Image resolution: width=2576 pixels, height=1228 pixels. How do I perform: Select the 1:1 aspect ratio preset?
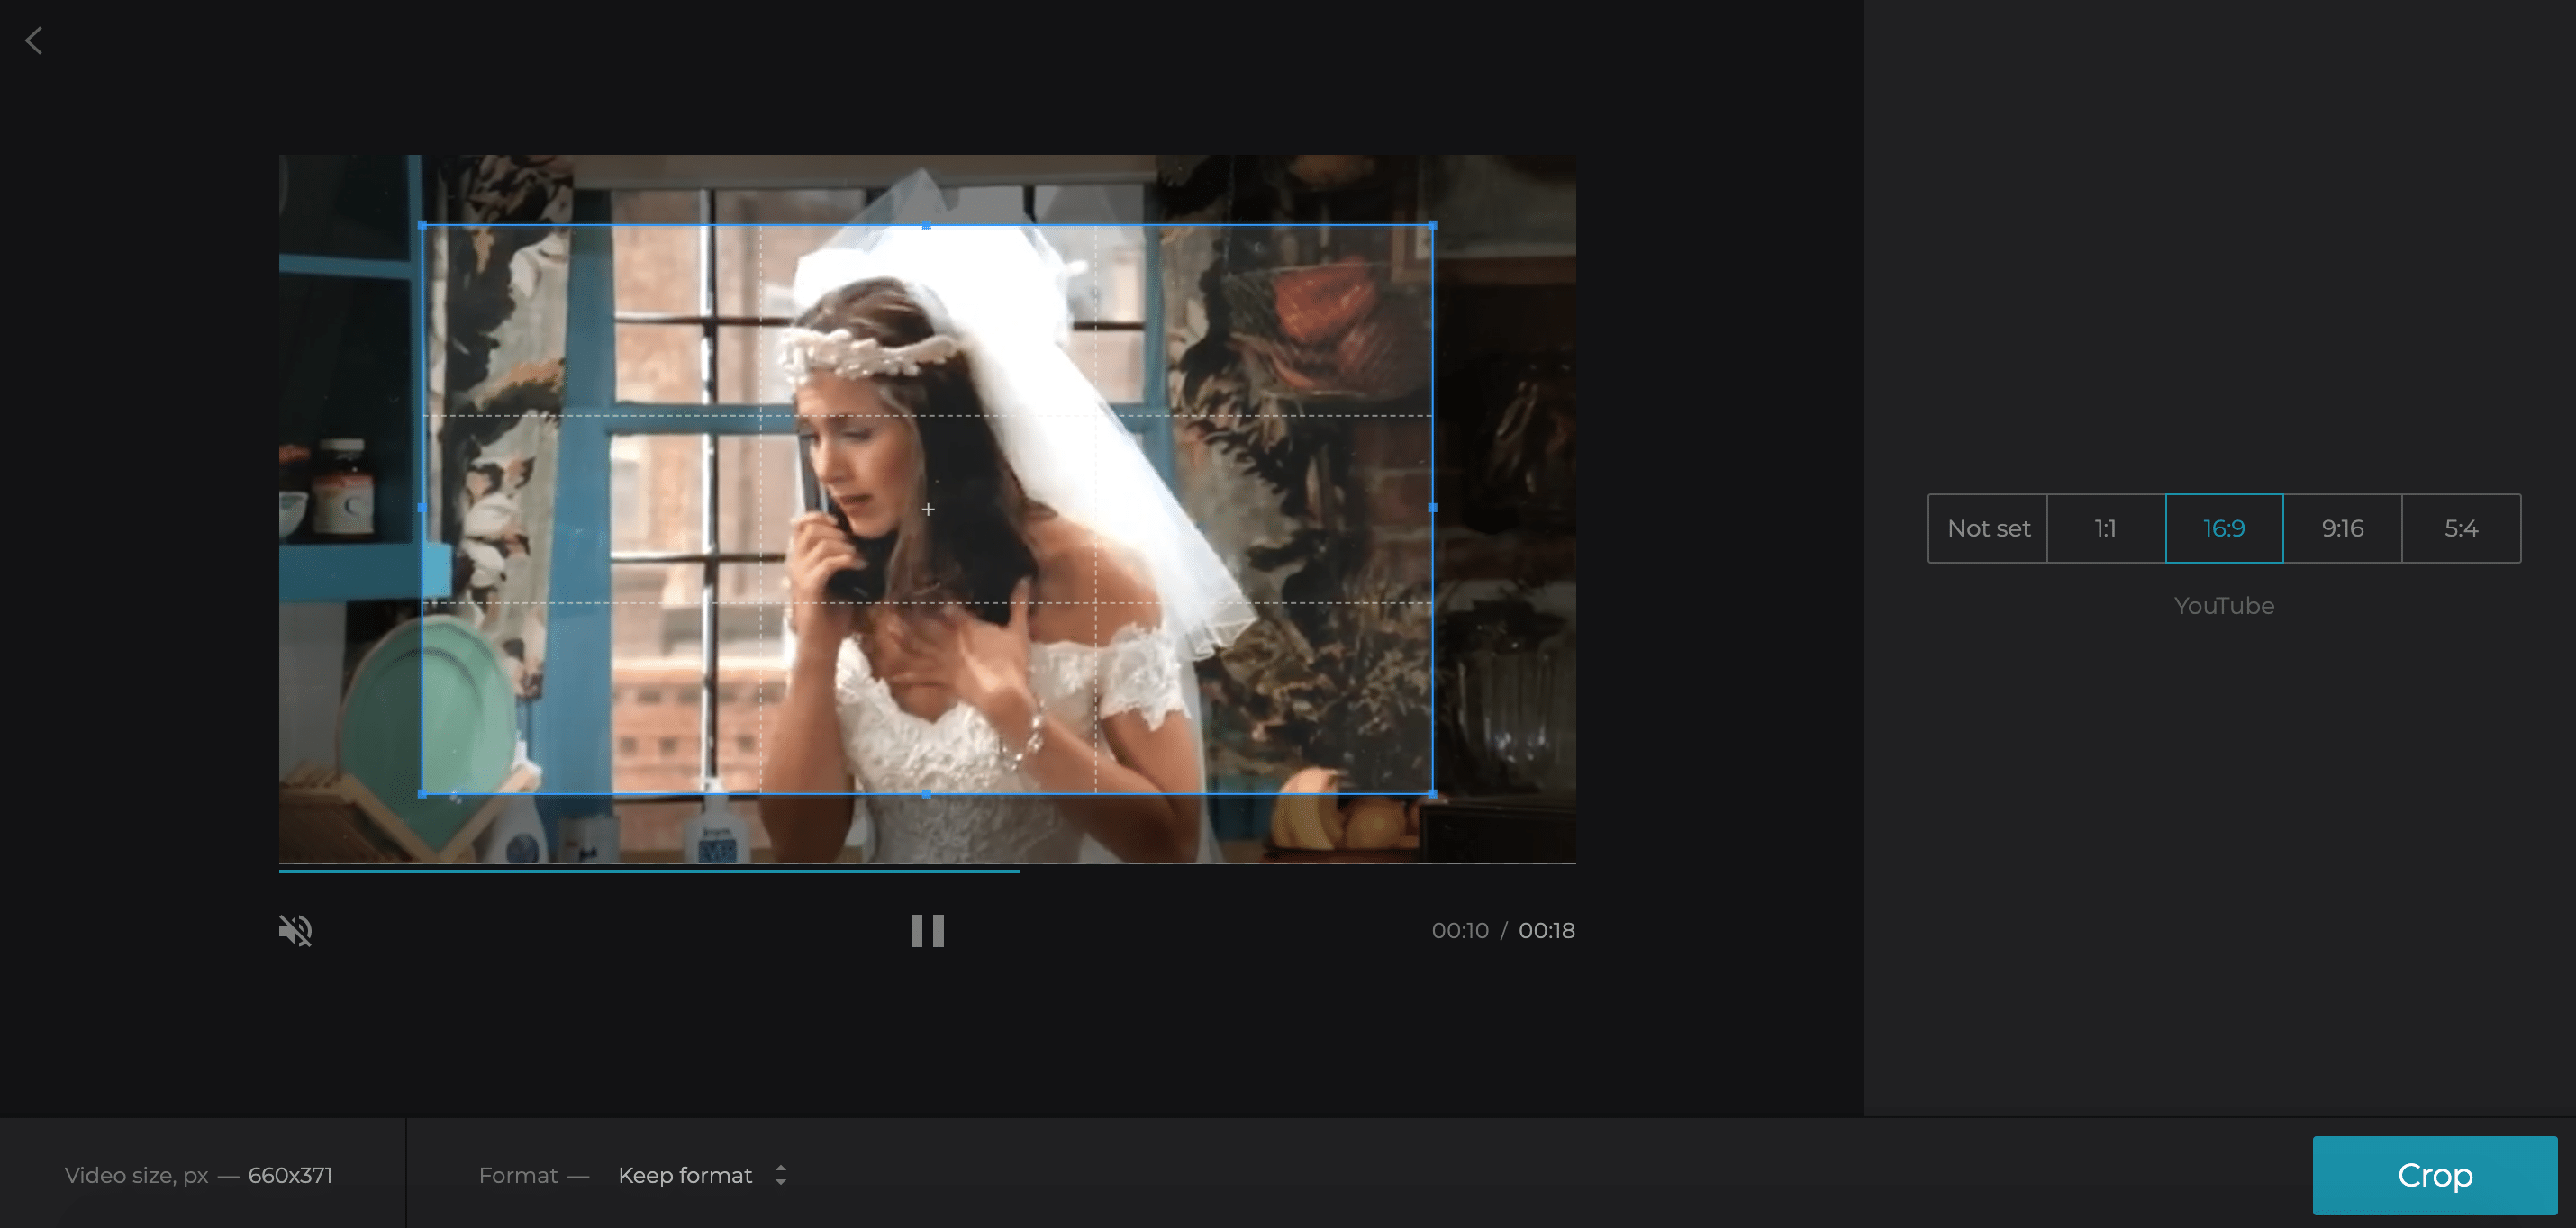click(x=2106, y=527)
